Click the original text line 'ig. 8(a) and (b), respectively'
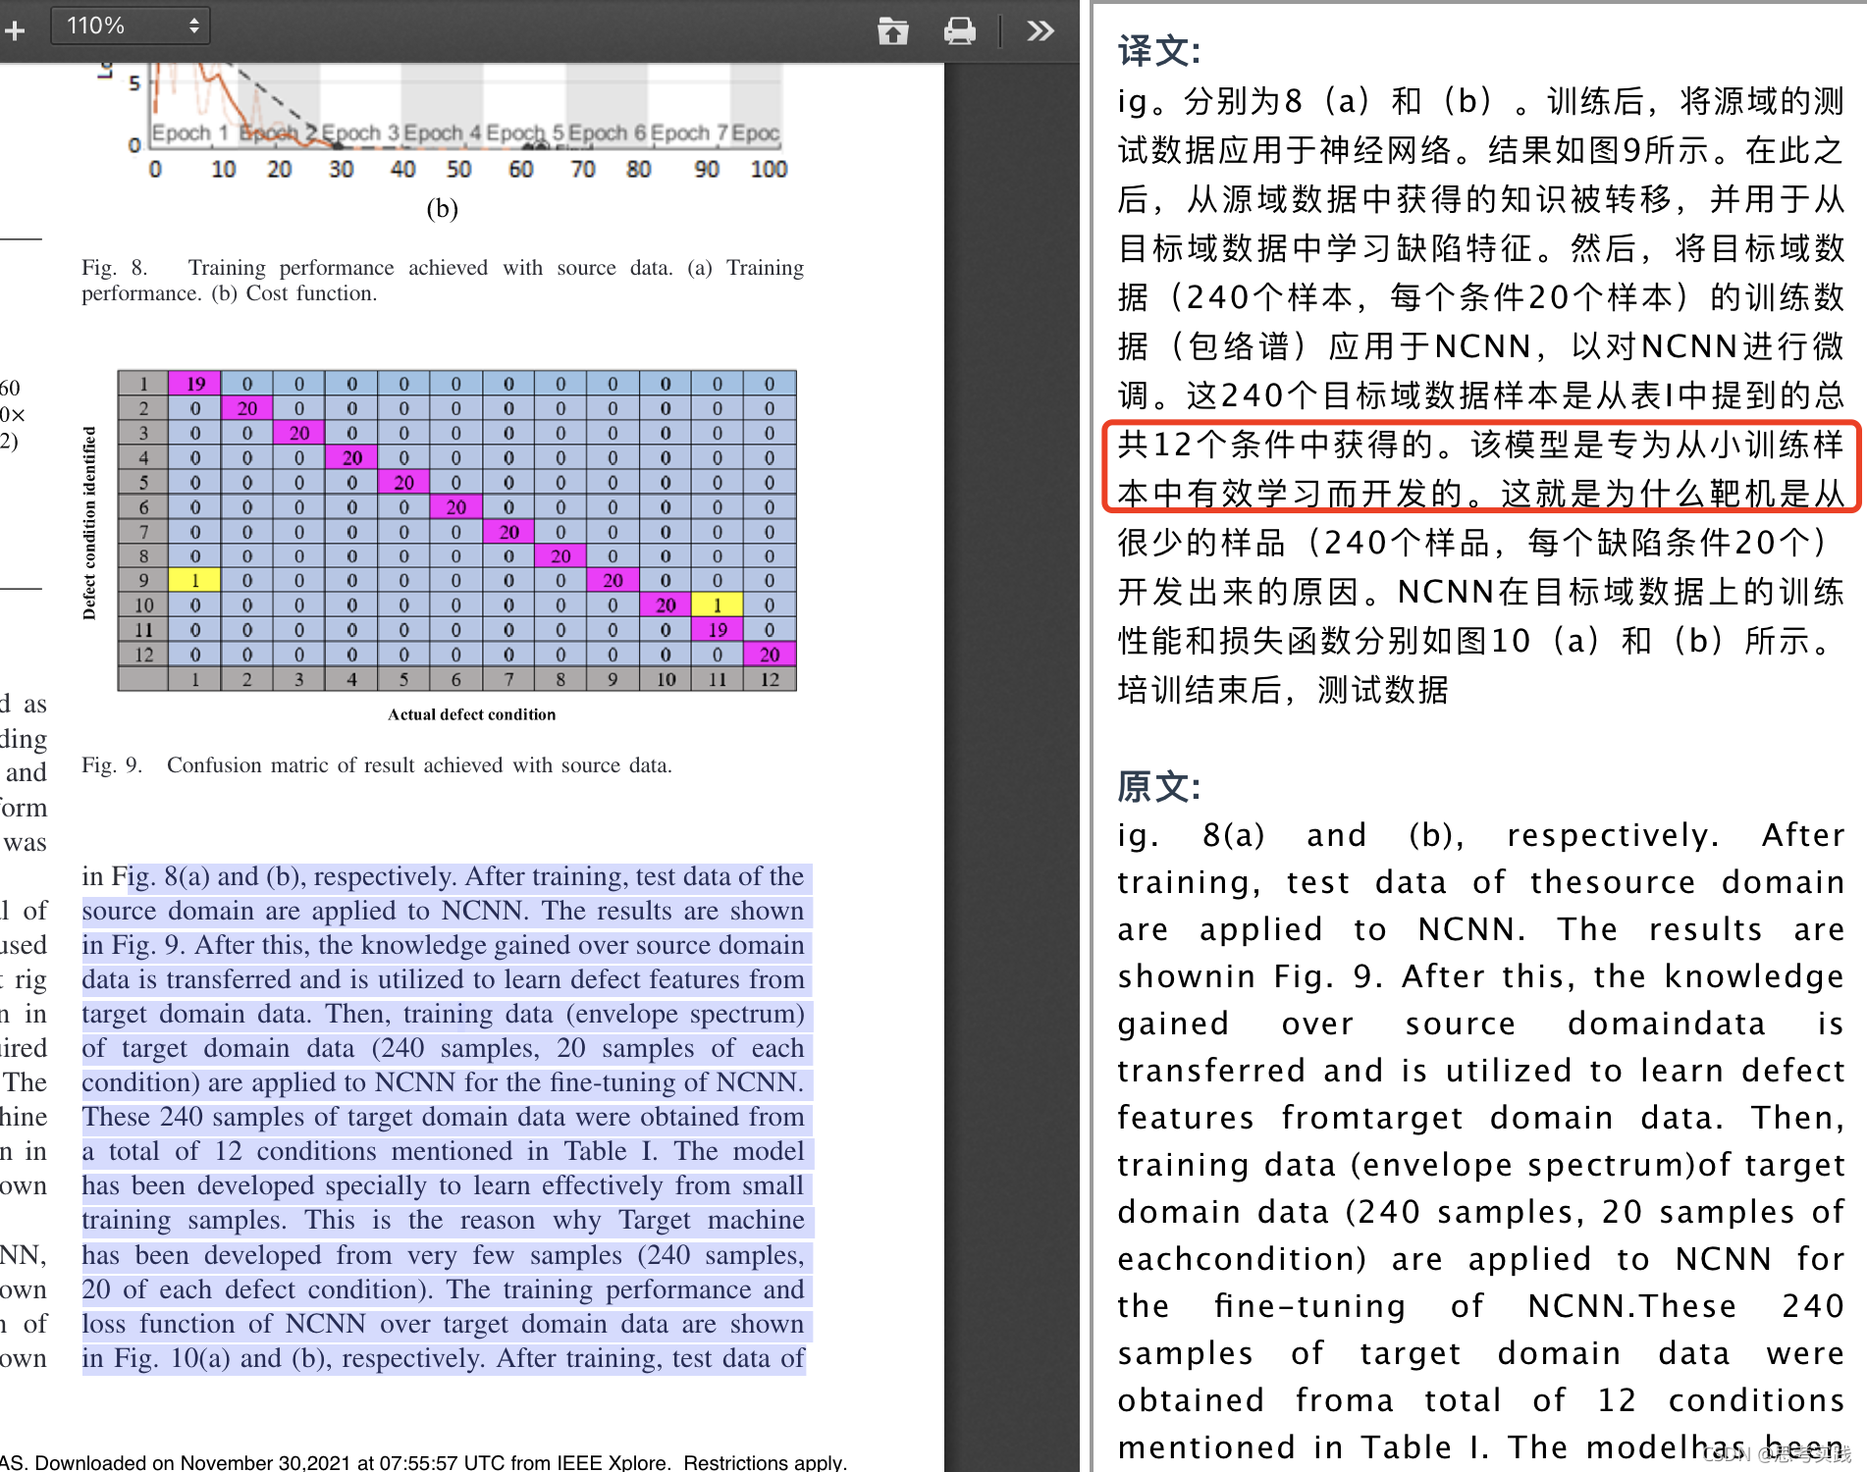The image size is (1867, 1472). pos(1481,835)
